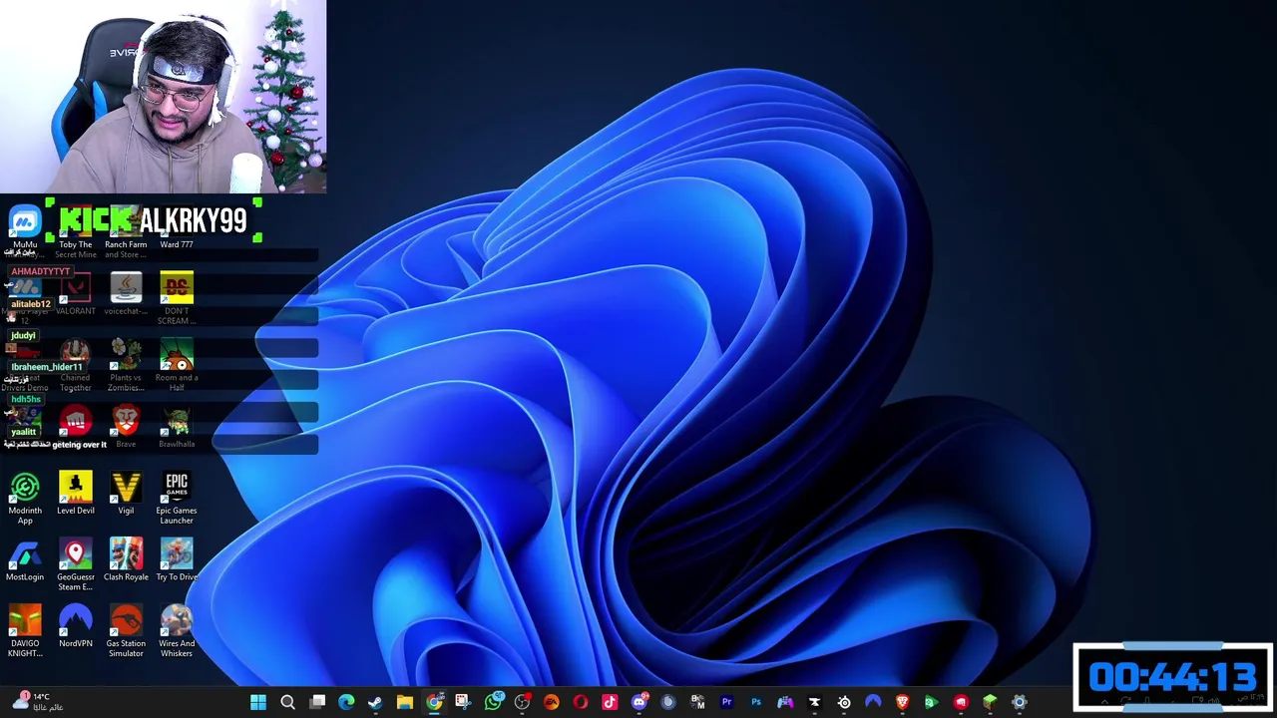Viewport: 1277px width, 718px height.
Task: Open Discord from the taskbar
Action: click(639, 702)
